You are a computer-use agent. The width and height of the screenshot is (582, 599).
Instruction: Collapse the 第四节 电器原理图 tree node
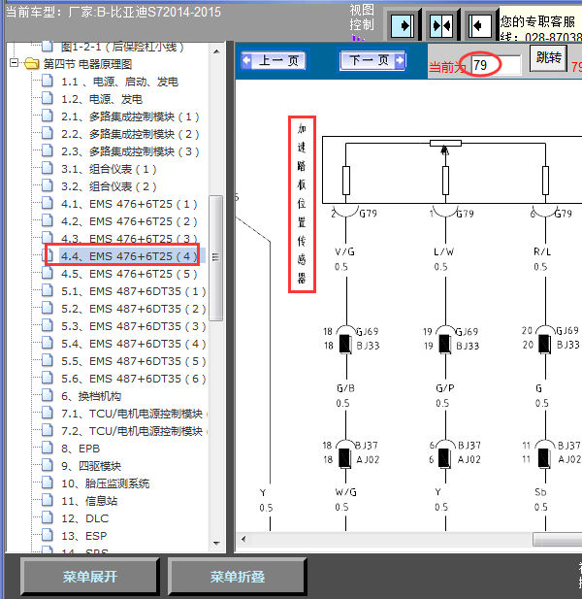14,63
